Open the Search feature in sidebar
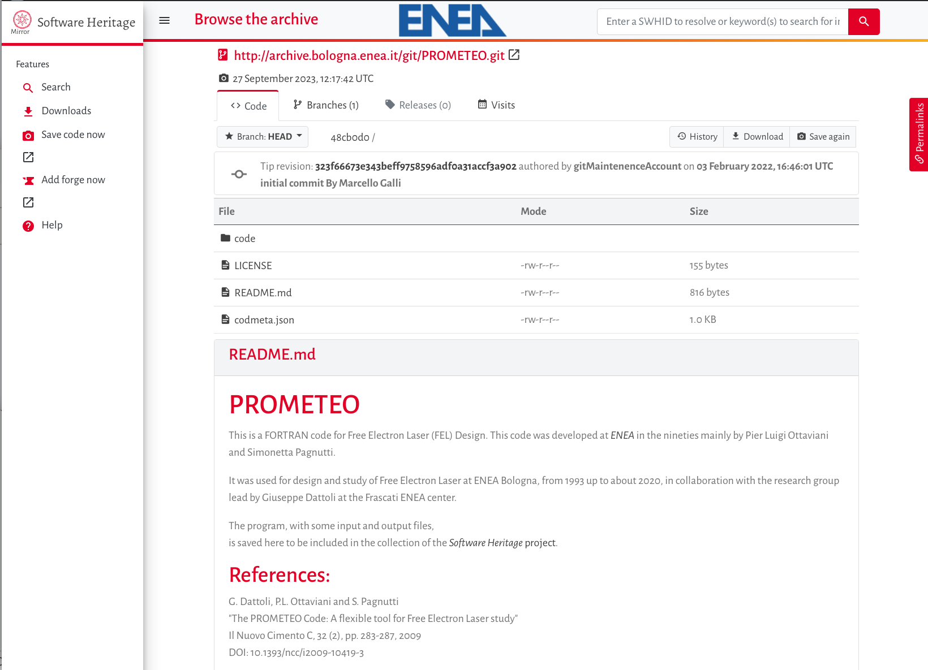The image size is (928, 670). [55, 87]
